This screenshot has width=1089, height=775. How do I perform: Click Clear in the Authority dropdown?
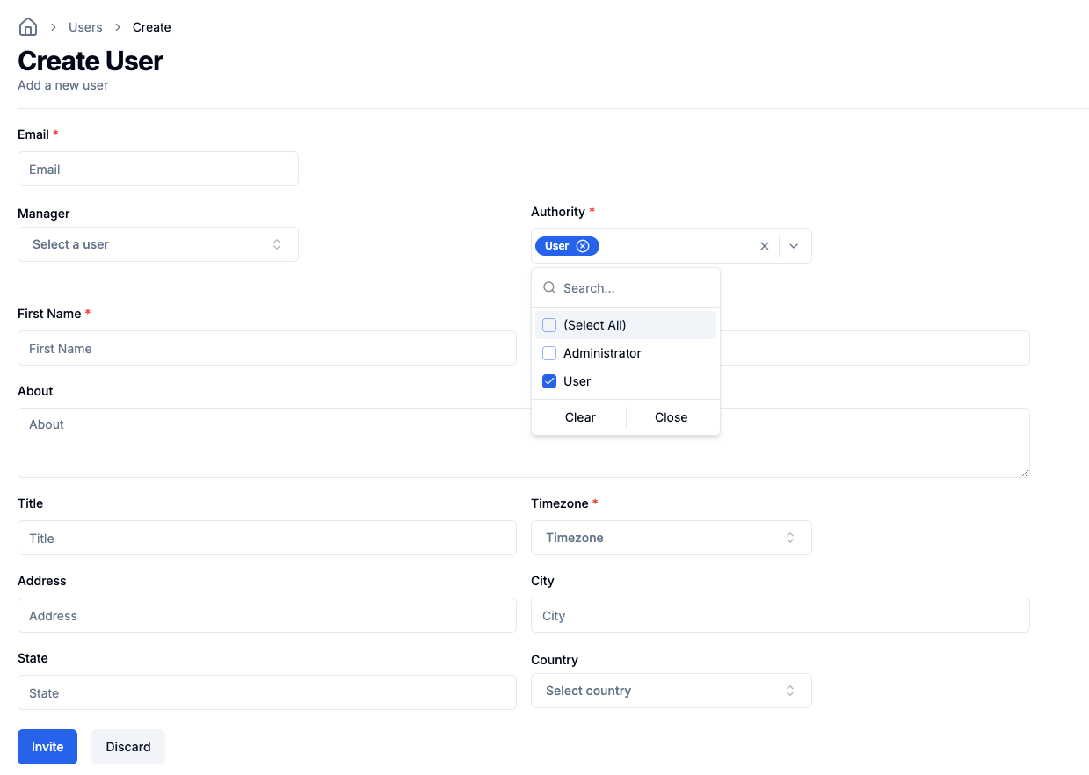pos(579,416)
